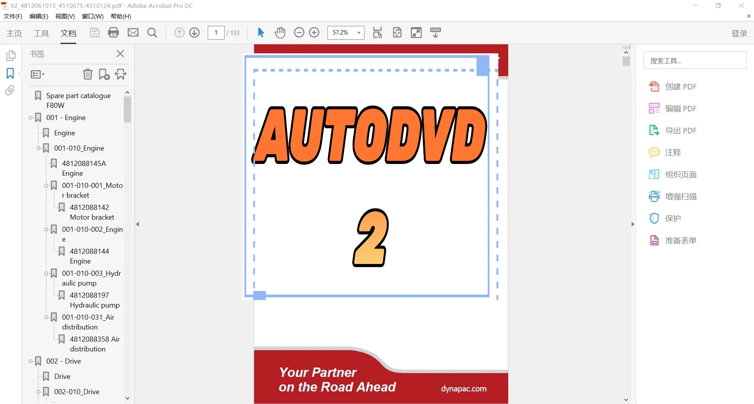This screenshot has height=404, width=754.
Task: Switch to 工具 tab
Action: tap(41, 33)
